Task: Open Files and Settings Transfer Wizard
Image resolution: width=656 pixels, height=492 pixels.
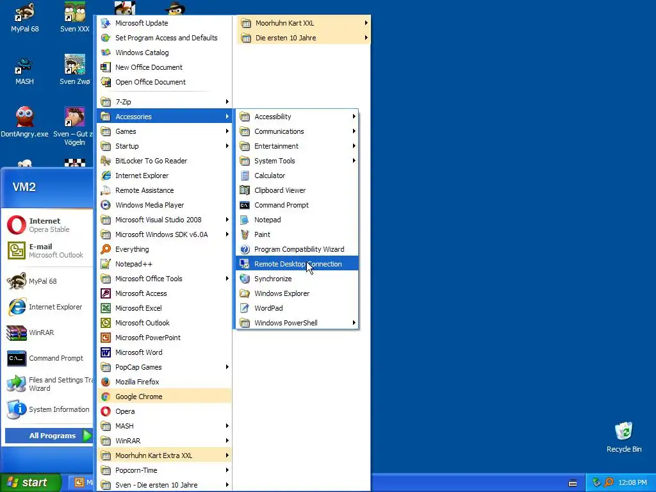Action: [x=48, y=384]
